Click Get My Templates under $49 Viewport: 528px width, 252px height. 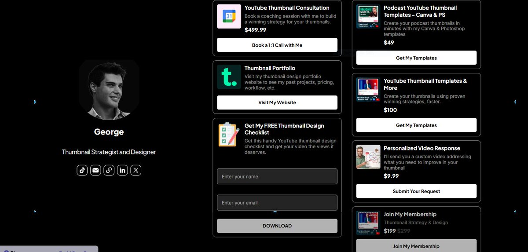(x=416, y=58)
